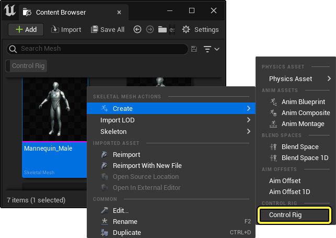Click the Create menu icon
The width and height of the screenshot is (336, 238).
pos(105,108)
